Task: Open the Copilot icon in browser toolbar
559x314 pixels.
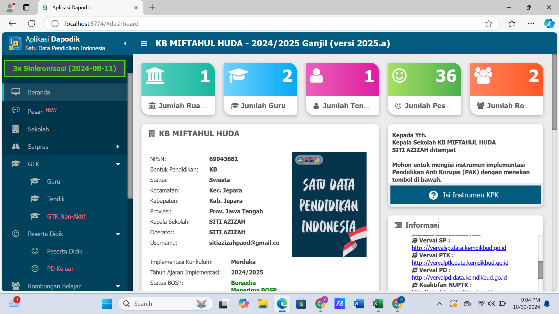Action: [549, 24]
